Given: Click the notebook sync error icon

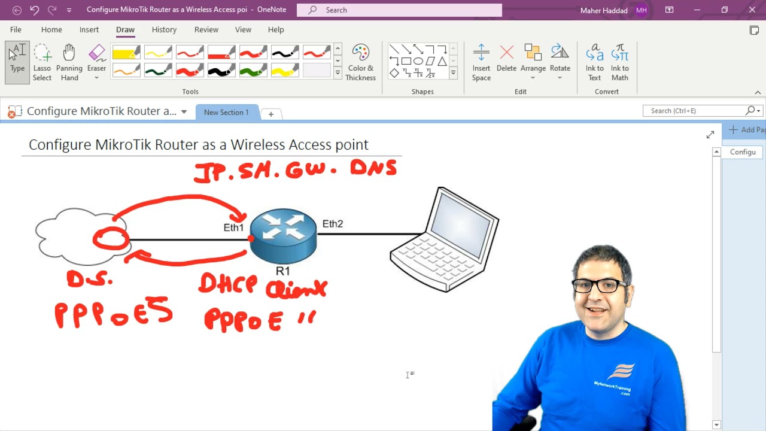Looking at the screenshot, I should click(x=14, y=111).
